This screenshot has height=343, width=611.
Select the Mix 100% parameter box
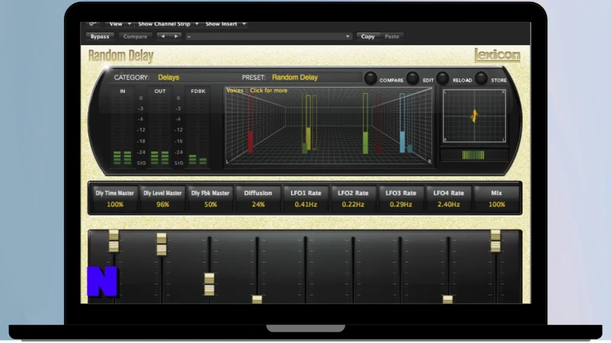click(x=496, y=198)
